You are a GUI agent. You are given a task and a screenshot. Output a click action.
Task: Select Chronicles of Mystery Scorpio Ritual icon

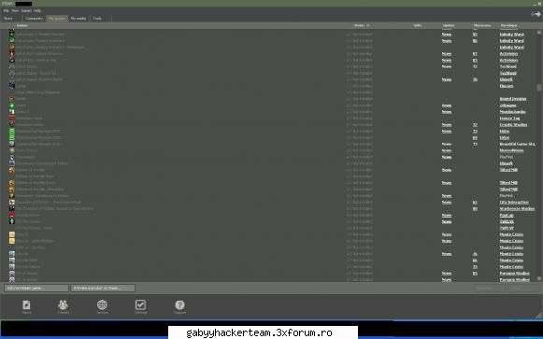pos(12,202)
